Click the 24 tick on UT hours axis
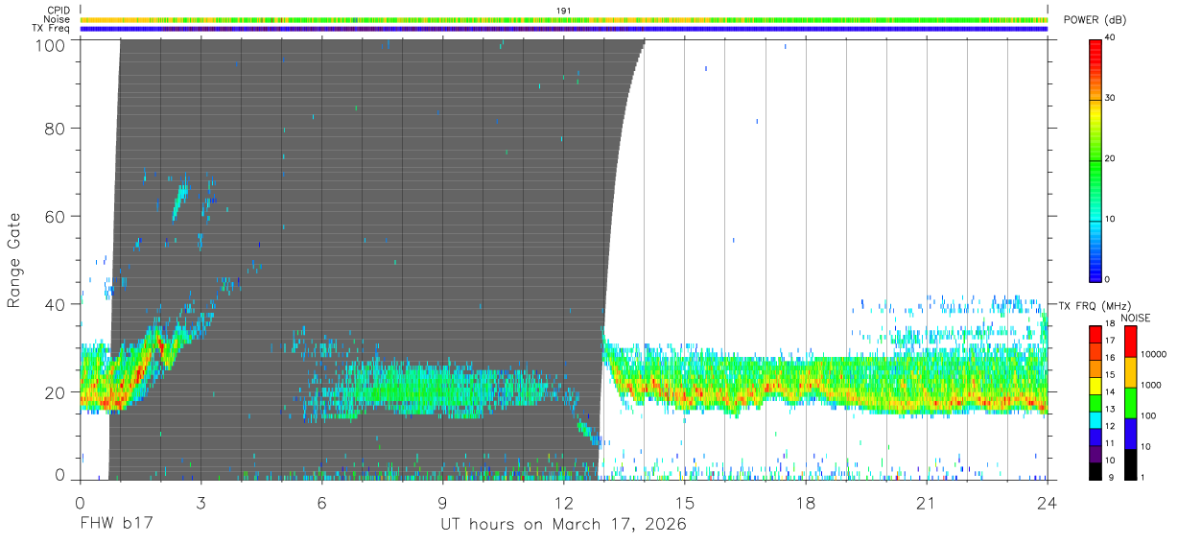Viewport: 1178px width, 544px height. 1048,503
